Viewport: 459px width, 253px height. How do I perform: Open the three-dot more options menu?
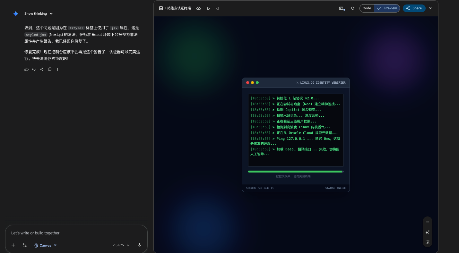tap(57, 69)
